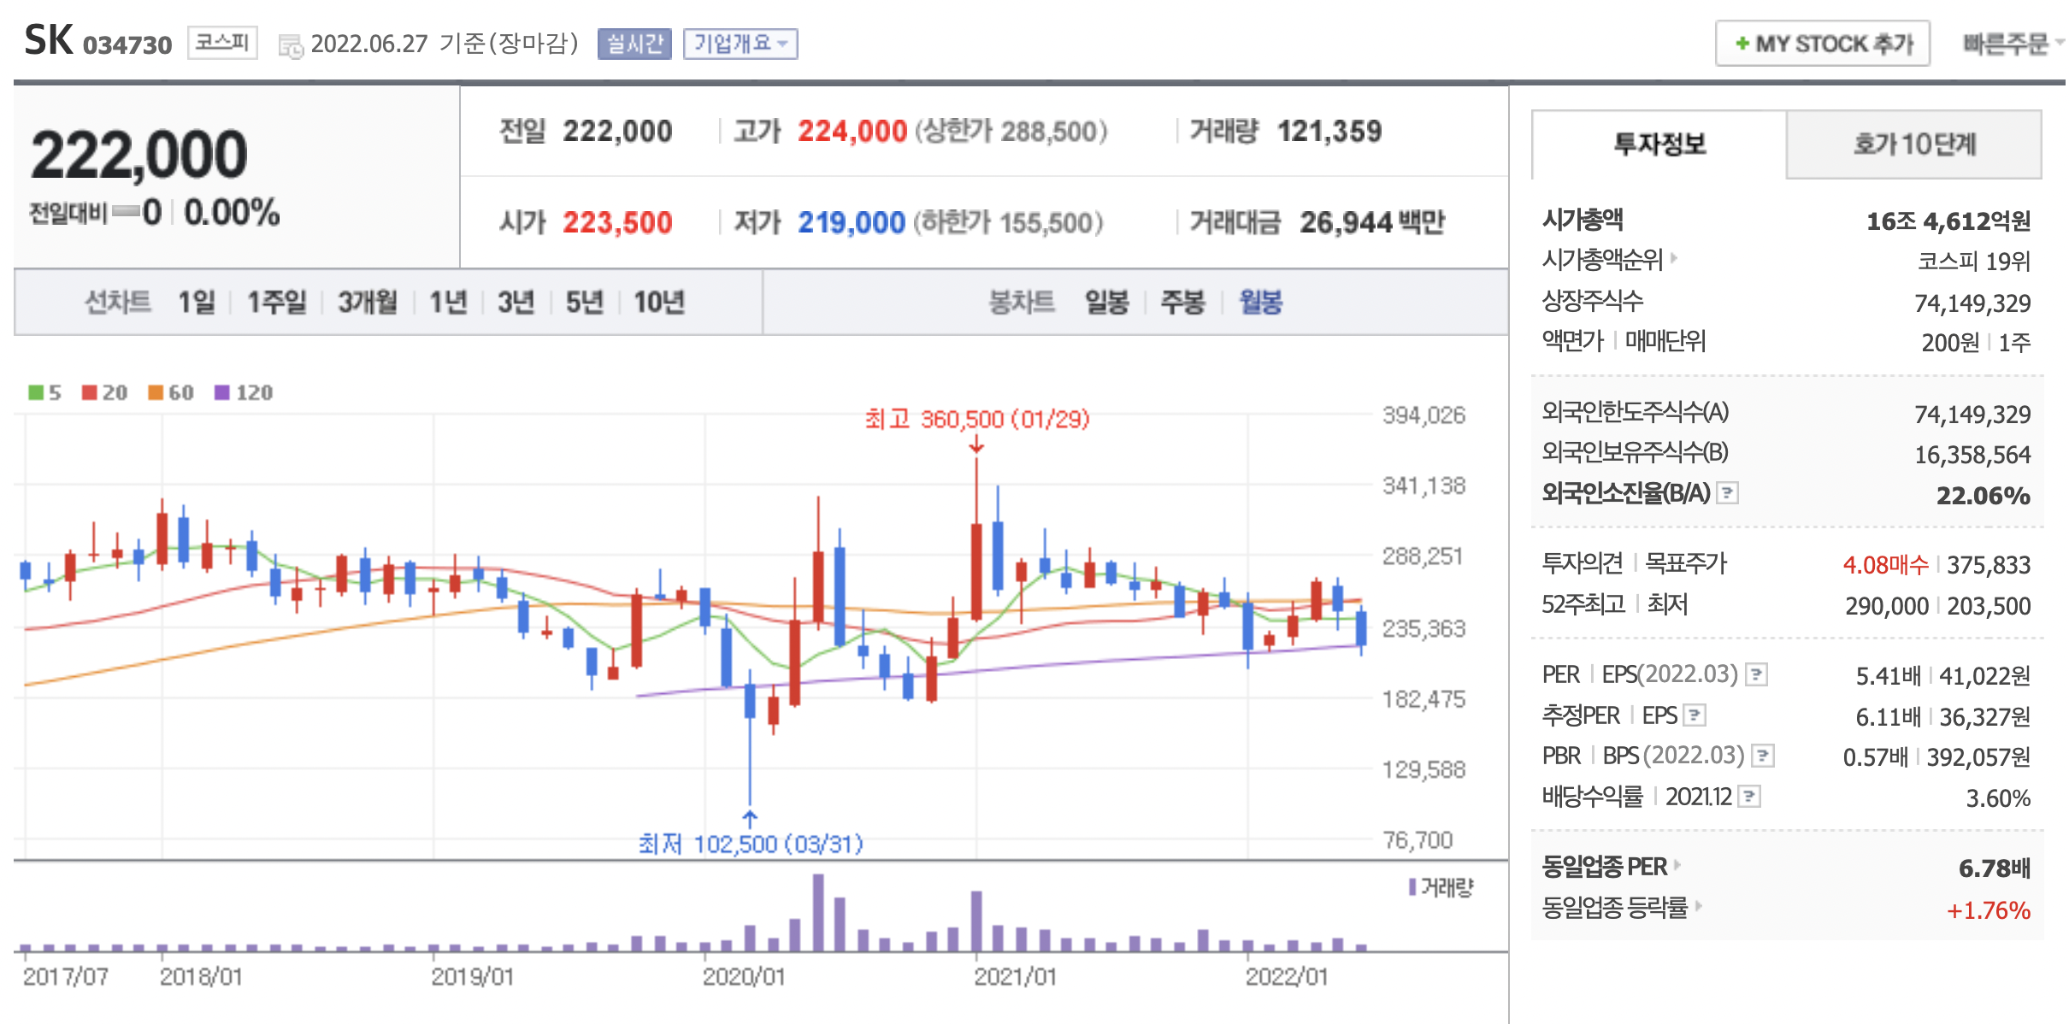2069x1024 pixels.
Task: Expand 동일업종 등락률 arrow link
Action: (x=1699, y=905)
